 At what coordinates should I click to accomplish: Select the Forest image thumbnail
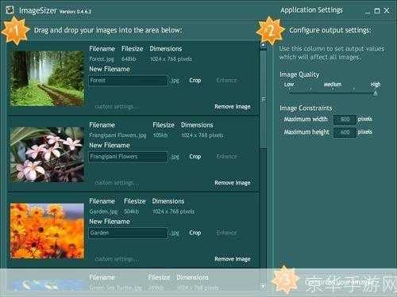(47, 78)
